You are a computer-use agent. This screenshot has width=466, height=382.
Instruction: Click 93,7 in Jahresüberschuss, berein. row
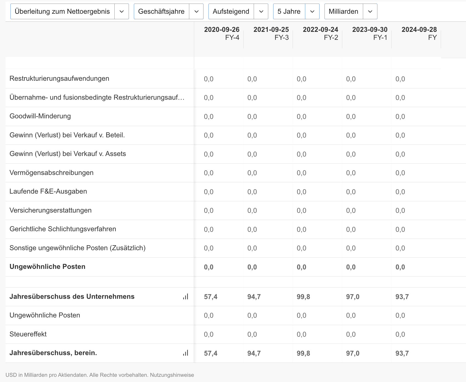(x=402, y=353)
